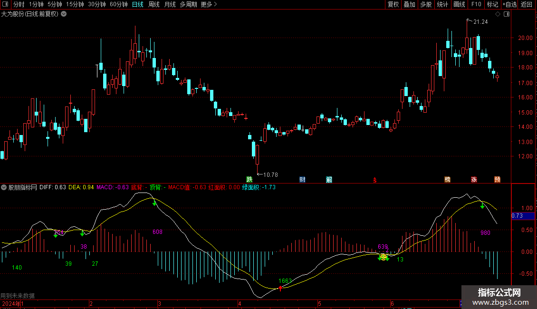The width and height of the screenshot is (537, 309).
Task: Click the 返回 back button
Action: (527, 4)
